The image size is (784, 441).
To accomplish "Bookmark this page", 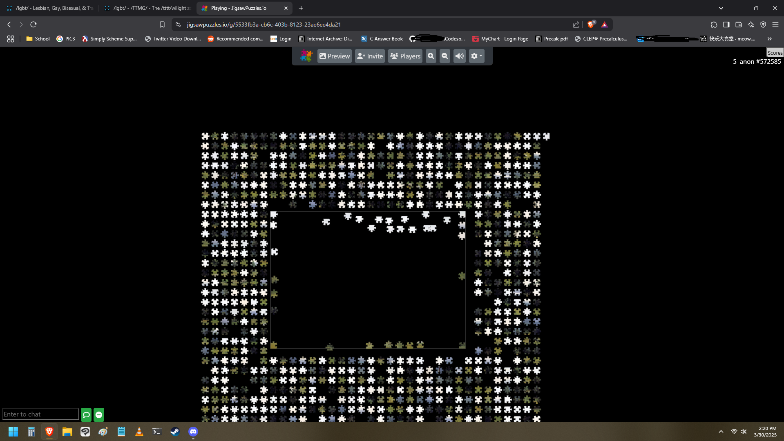I will point(162,25).
